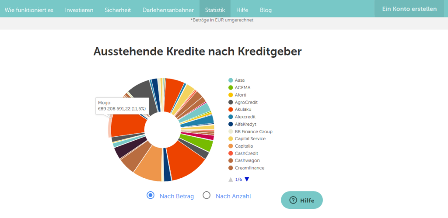This screenshot has width=448, height=218.
Task: Open the Hilfe chat widget button
Action: click(x=302, y=200)
